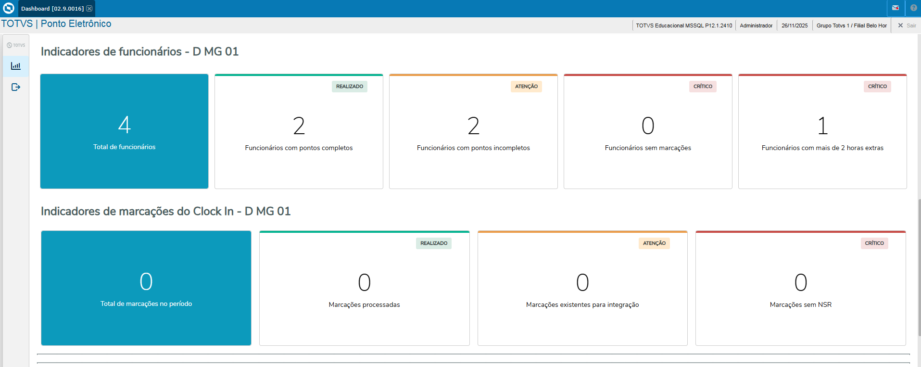Click the Administrador user label
This screenshot has width=921, height=367.
[x=756, y=25]
